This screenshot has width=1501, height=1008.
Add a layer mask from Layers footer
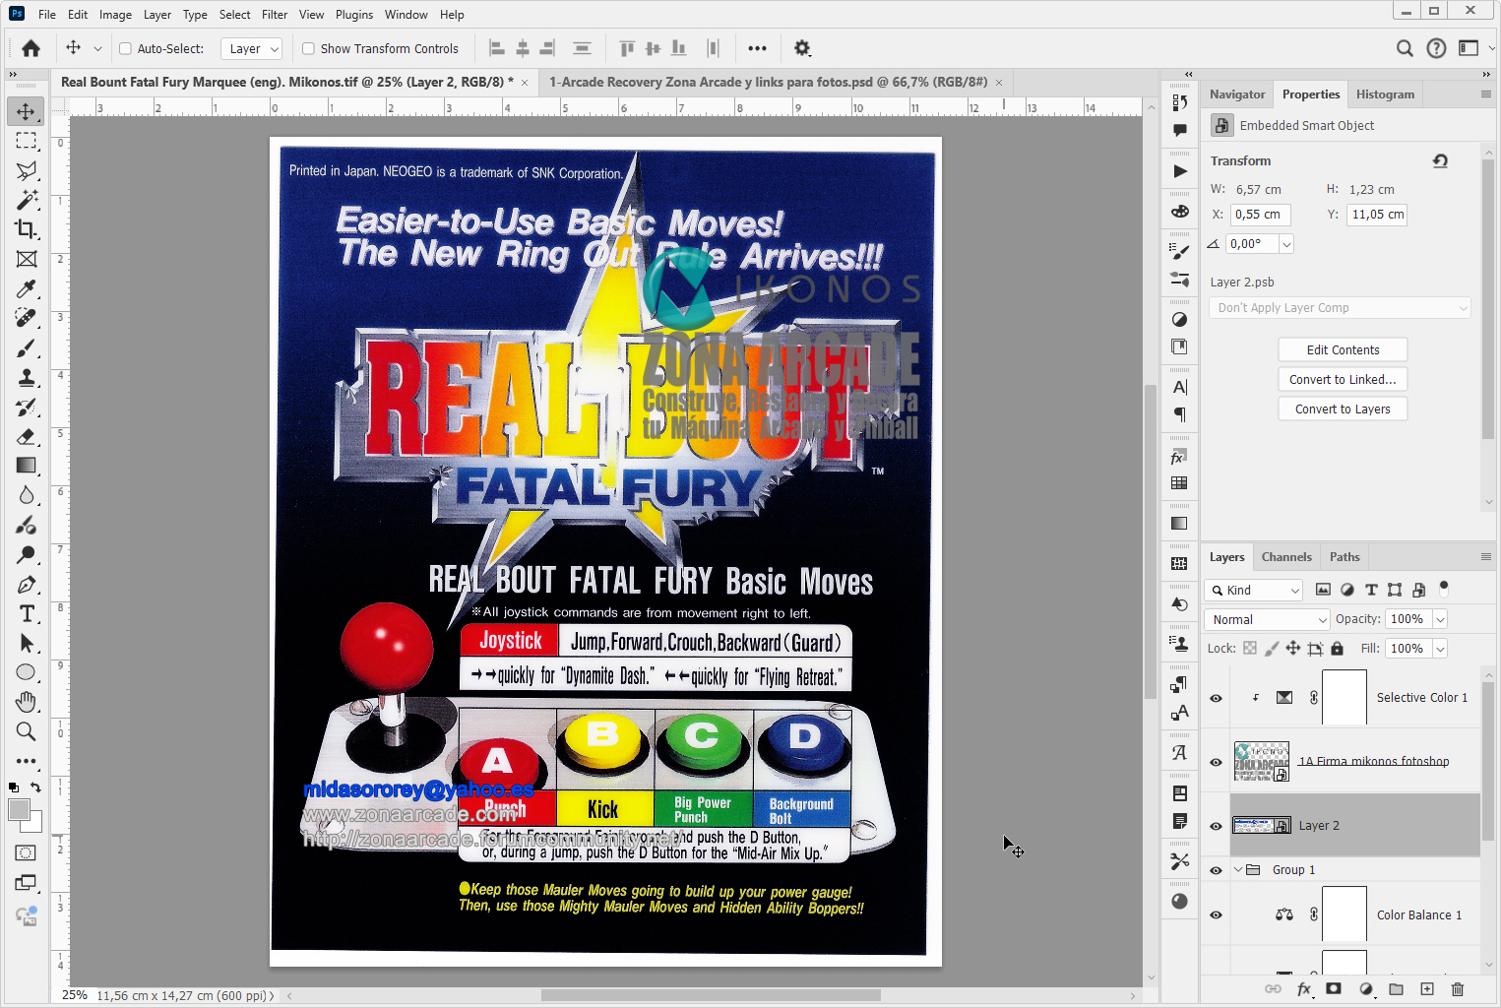coord(1334,989)
